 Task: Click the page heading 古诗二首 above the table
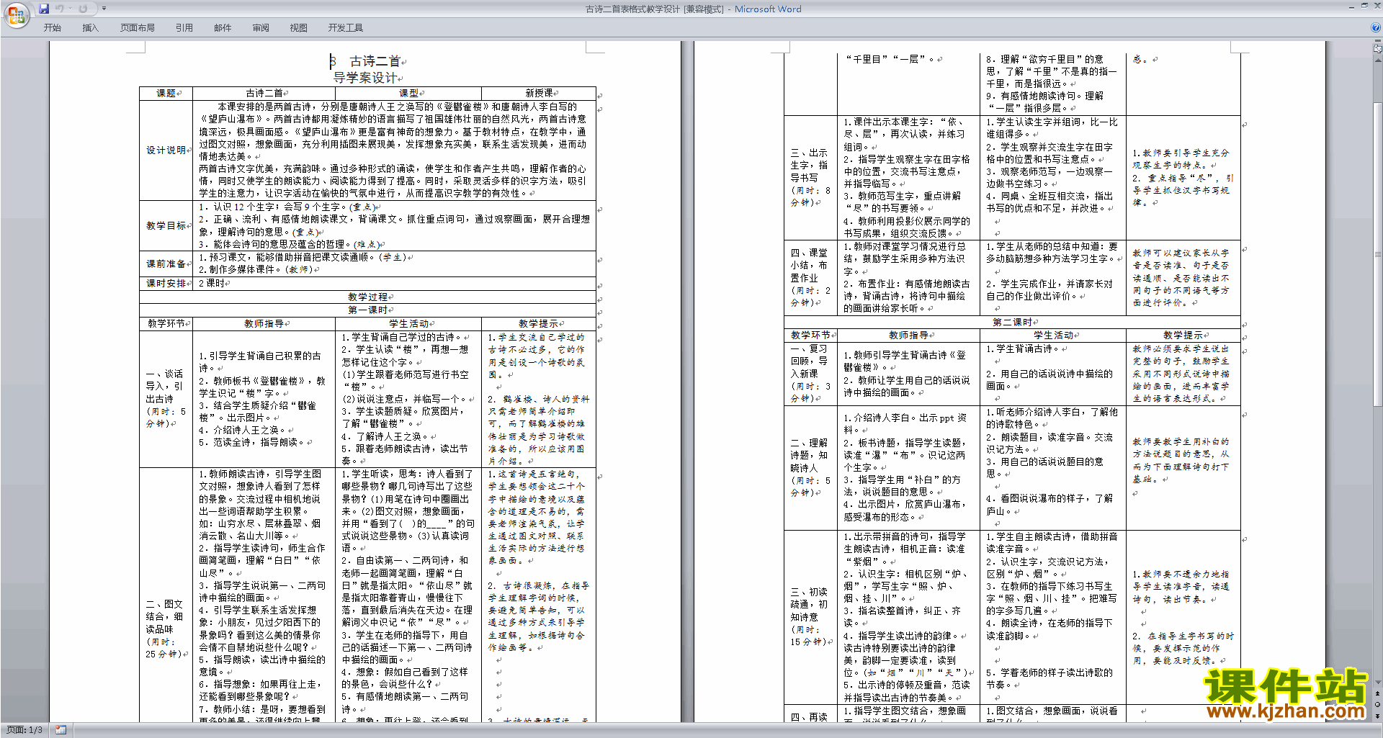(x=375, y=61)
